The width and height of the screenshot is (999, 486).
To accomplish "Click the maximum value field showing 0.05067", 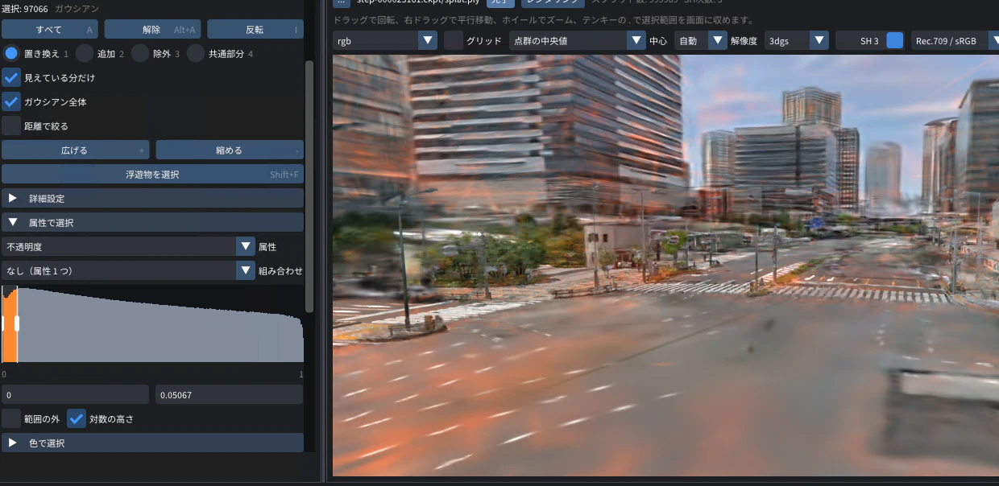I will pyautogui.click(x=230, y=394).
